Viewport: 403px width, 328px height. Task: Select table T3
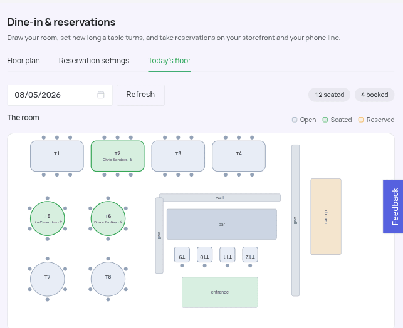(178, 156)
